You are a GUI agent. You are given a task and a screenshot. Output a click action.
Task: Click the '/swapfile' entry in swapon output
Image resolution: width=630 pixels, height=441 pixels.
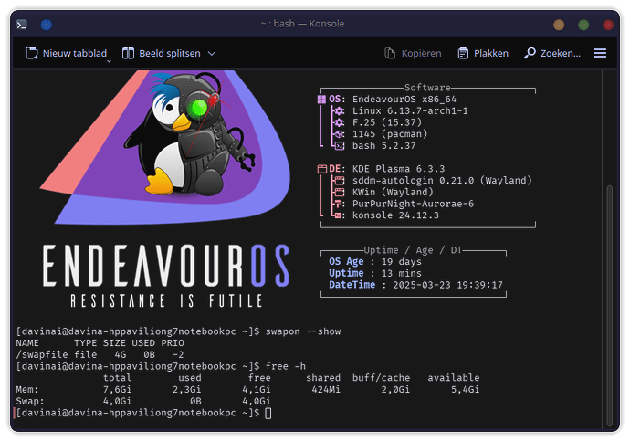tap(42, 354)
